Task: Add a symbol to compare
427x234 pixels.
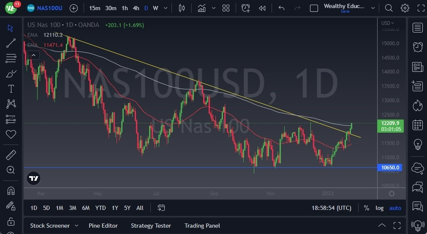Action: pos(73,8)
